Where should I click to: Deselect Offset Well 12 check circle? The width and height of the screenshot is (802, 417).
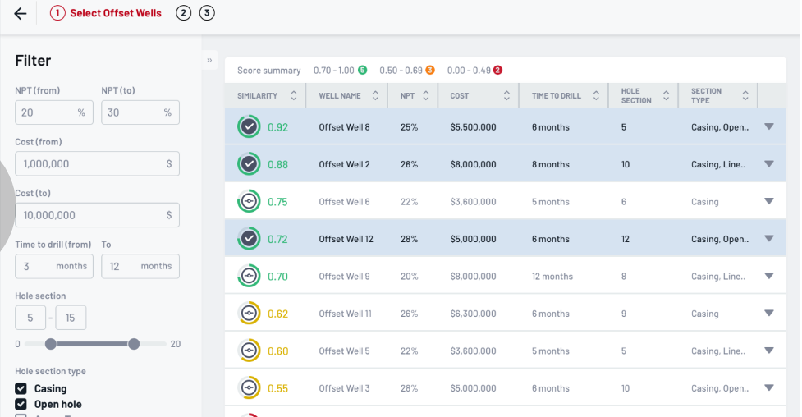pyautogui.click(x=249, y=239)
